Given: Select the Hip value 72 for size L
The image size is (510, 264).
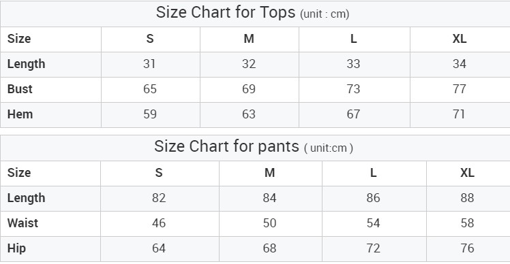Looking at the screenshot, I should click(373, 248).
